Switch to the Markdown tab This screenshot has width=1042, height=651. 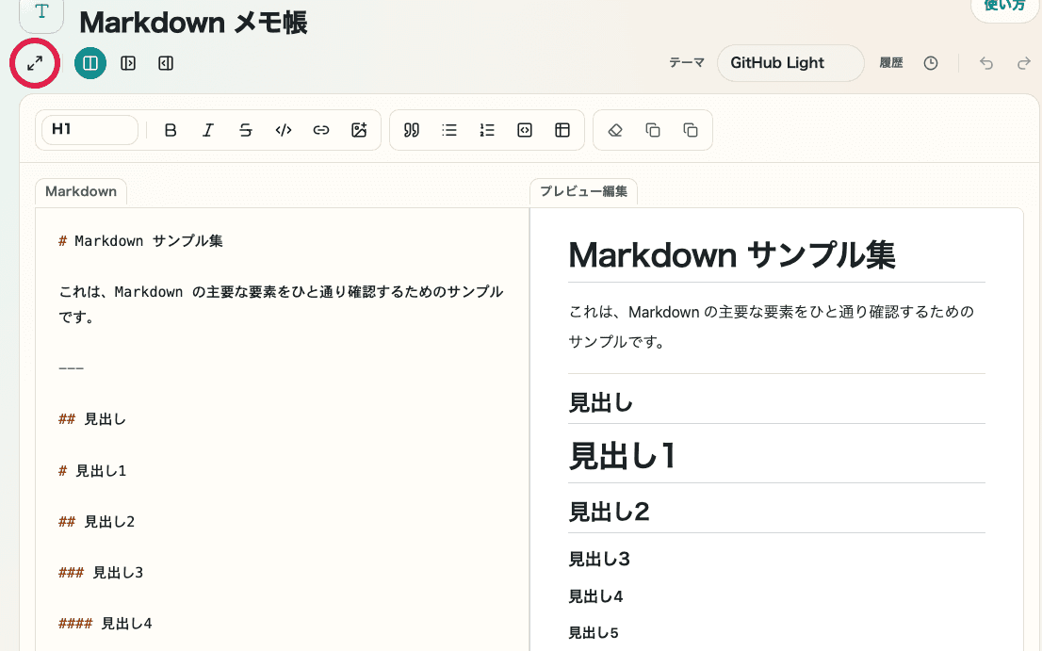80,191
